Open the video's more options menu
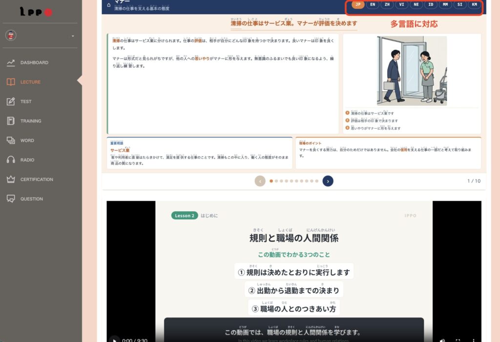The image size is (500, 342). point(474,340)
